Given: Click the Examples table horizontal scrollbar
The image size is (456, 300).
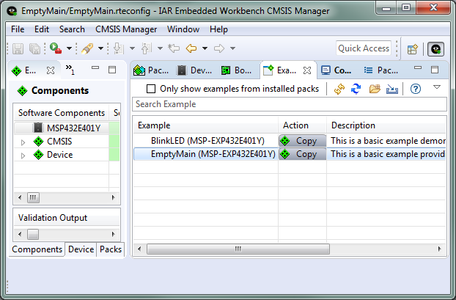Looking at the screenshot, I should (237, 249).
